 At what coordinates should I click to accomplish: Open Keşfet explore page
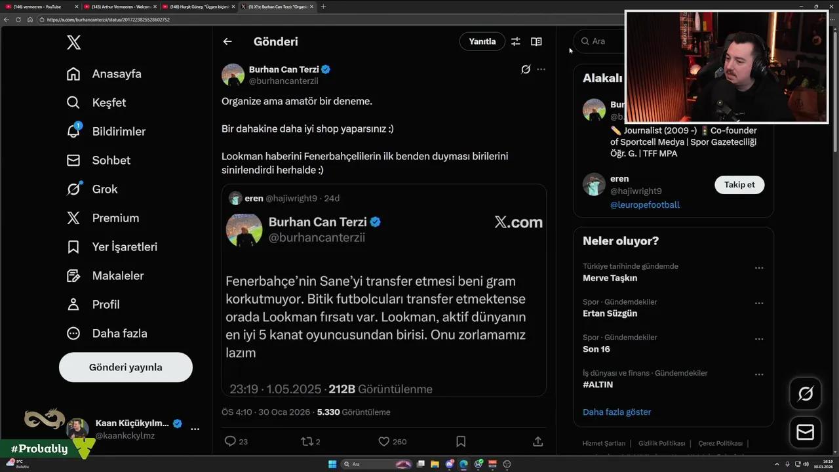coord(96,103)
